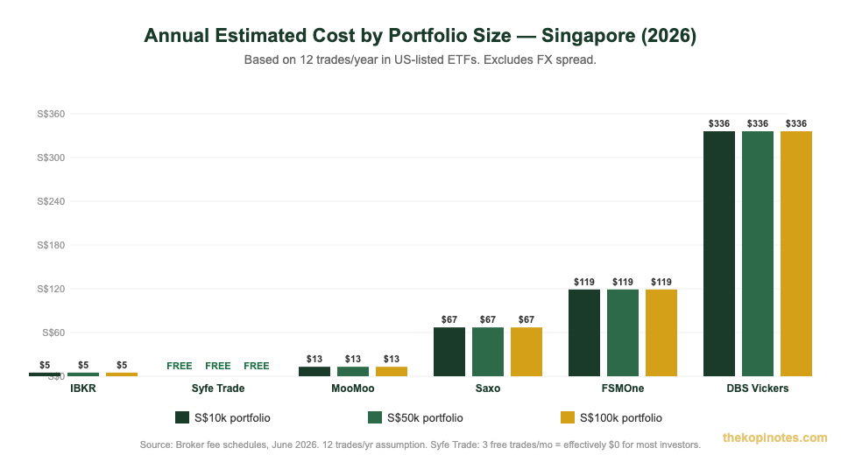Click the Saxo axis label
Image resolution: width=841 pixels, height=455 pixels.
[488, 388]
